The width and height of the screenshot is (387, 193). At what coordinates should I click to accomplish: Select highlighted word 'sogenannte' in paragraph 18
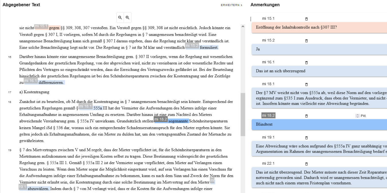tap(178, 121)
